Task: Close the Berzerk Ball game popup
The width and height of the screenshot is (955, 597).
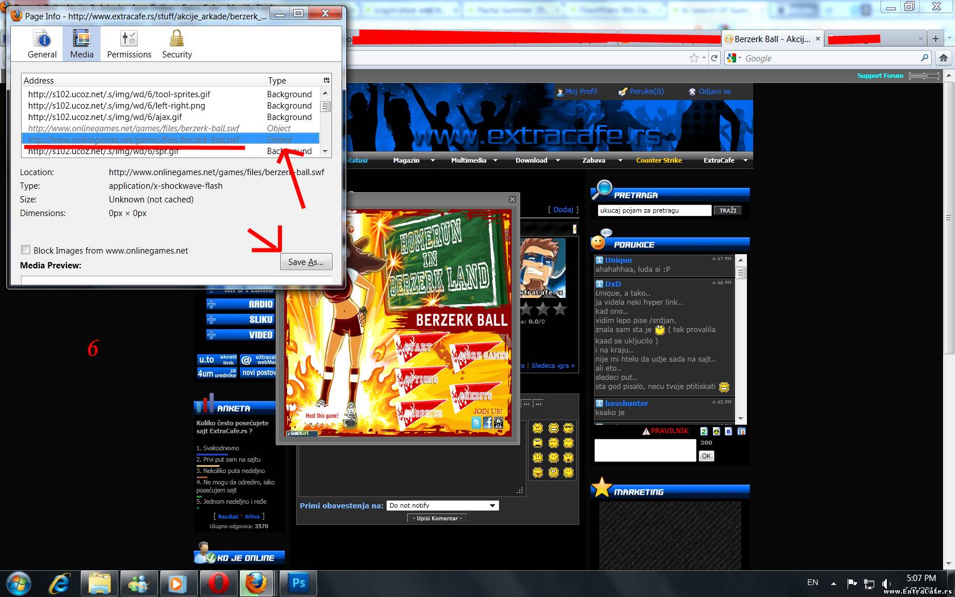Action: pyautogui.click(x=512, y=199)
